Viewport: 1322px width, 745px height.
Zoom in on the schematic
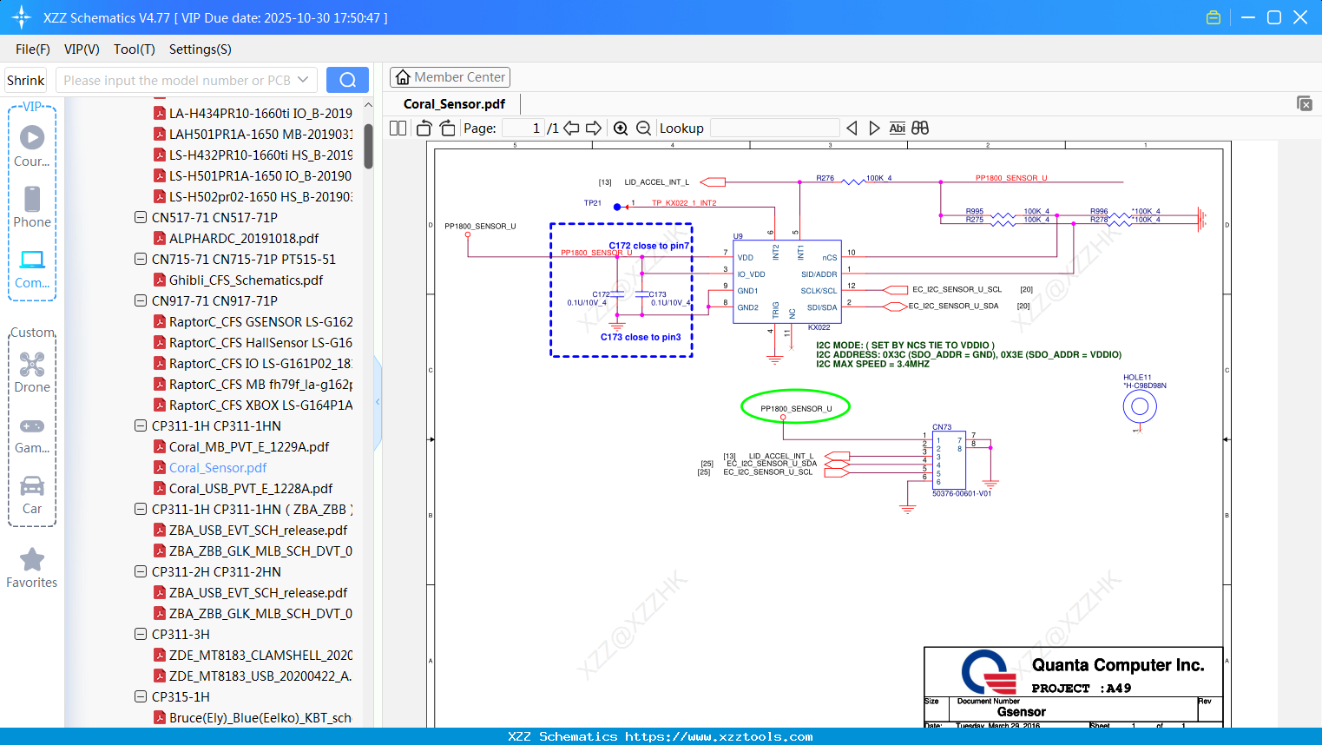[x=621, y=128]
